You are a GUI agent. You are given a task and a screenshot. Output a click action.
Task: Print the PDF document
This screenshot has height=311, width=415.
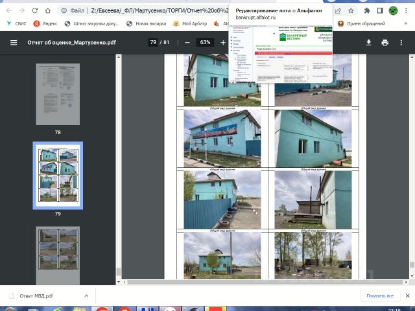click(385, 42)
